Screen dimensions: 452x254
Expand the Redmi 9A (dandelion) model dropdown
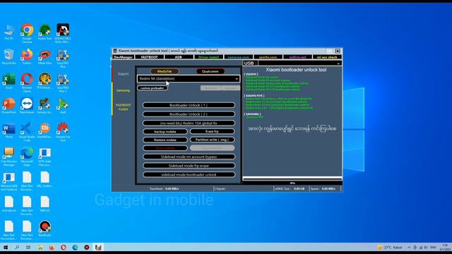pyautogui.click(x=189, y=78)
